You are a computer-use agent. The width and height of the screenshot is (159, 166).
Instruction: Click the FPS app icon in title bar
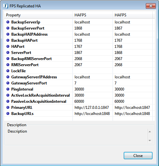5,6
